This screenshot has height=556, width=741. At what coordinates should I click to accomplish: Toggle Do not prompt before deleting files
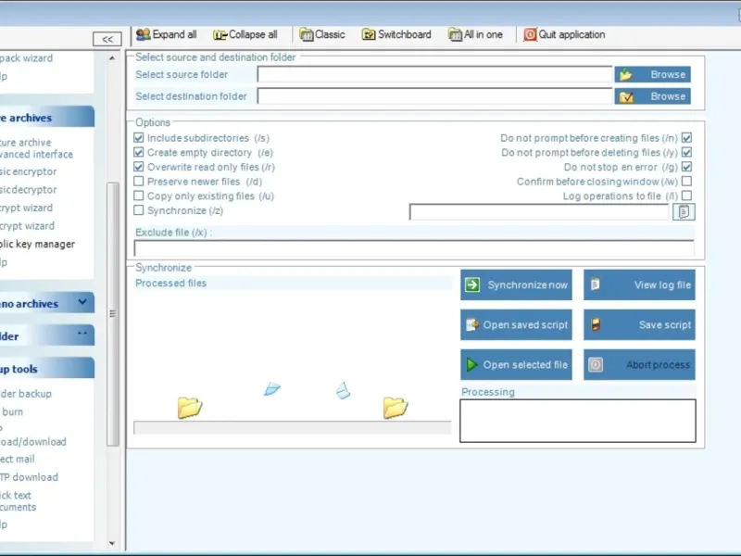click(686, 152)
